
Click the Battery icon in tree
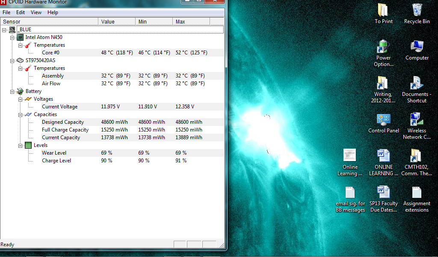[x=20, y=91]
